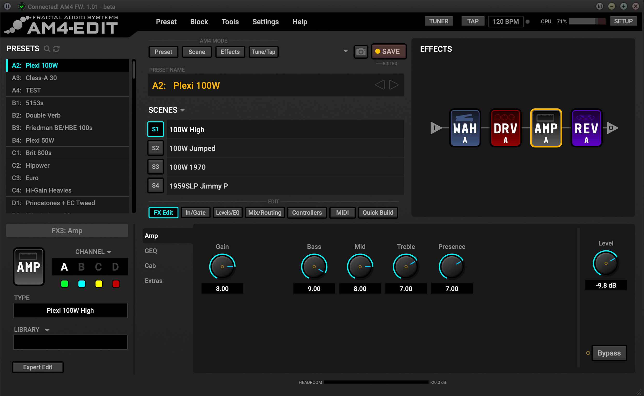Click the presets search magnifier icon
Viewport: 644px width, 396px height.
coord(47,49)
